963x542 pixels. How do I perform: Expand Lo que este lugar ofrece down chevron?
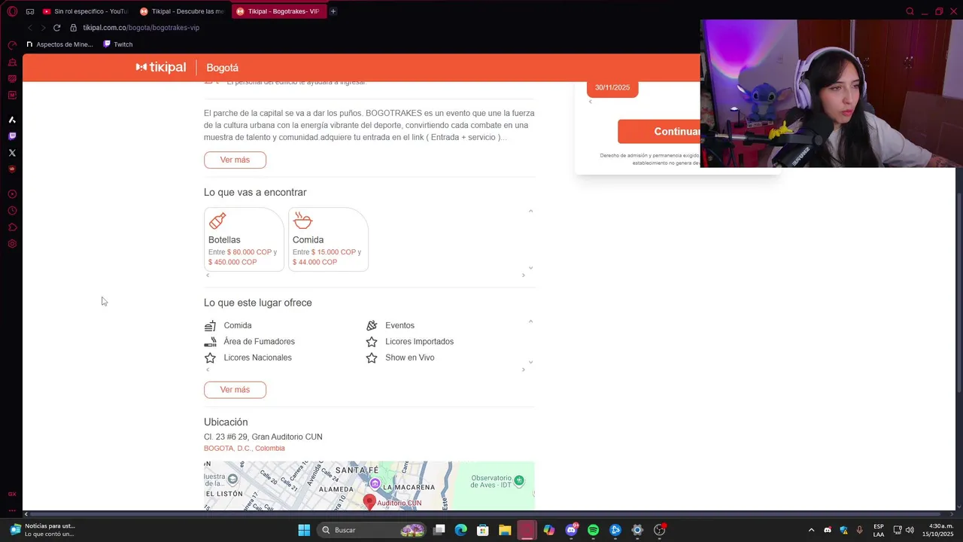[x=530, y=362]
